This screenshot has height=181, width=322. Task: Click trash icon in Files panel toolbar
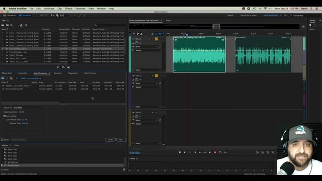[x=26, y=25]
